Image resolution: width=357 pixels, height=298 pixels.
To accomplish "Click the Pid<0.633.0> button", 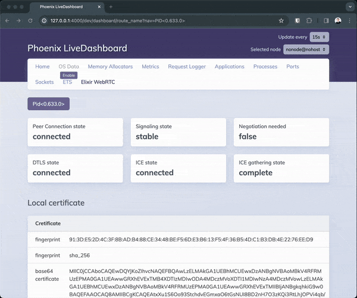I will [49, 104].
